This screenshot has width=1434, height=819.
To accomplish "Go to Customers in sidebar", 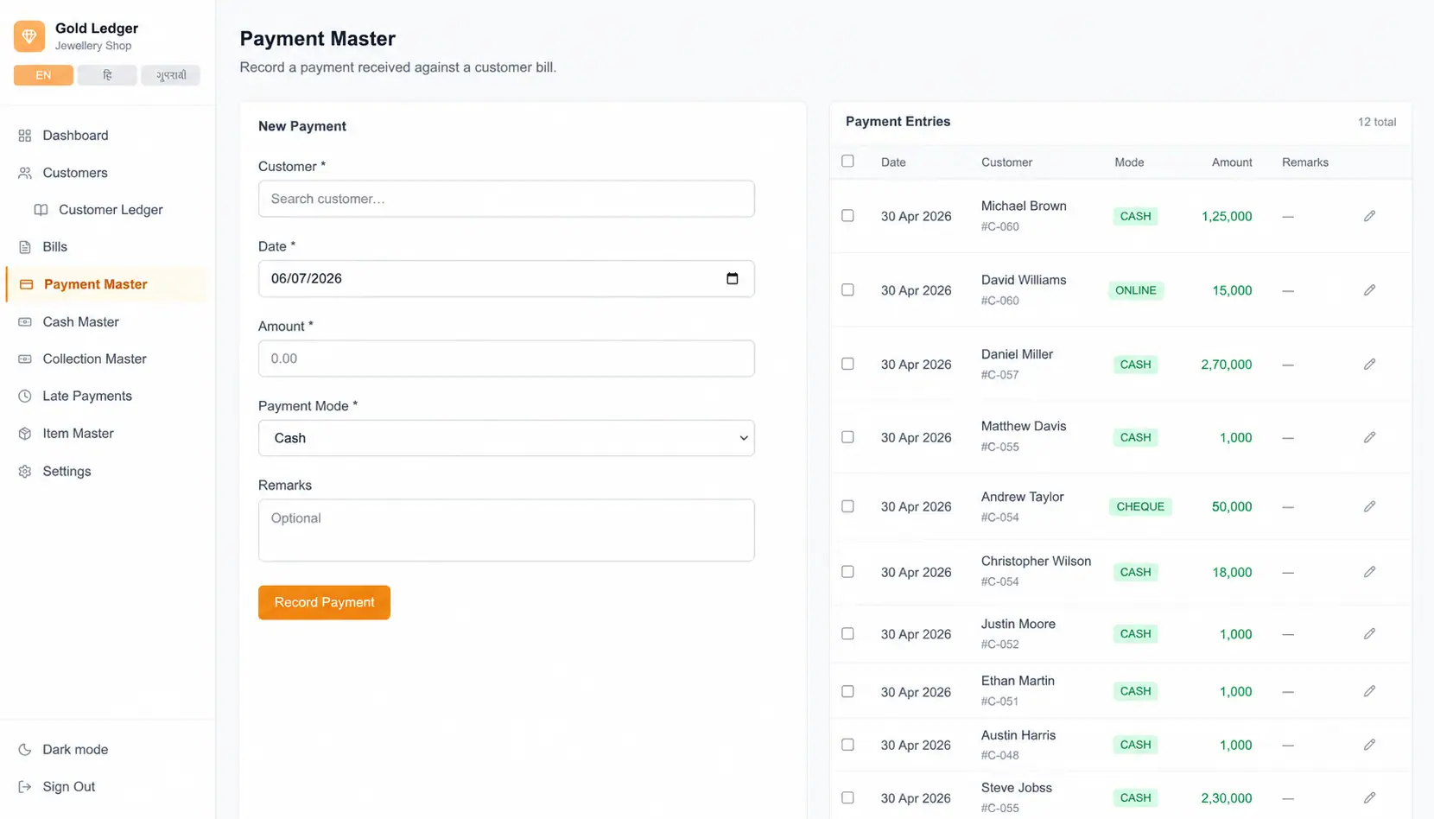I will pyautogui.click(x=106, y=173).
